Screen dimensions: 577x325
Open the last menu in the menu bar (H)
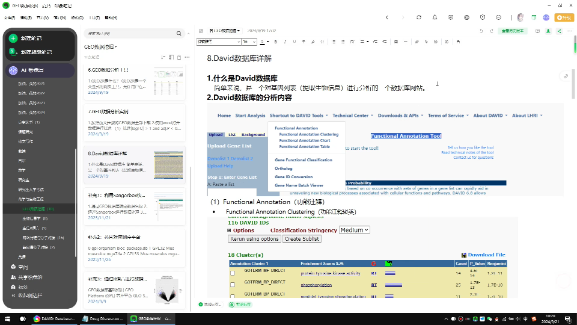(x=111, y=17)
